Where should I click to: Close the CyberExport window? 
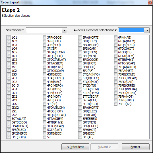[x=150, y=2]
